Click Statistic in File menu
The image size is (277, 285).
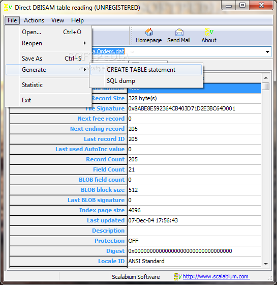49,85
